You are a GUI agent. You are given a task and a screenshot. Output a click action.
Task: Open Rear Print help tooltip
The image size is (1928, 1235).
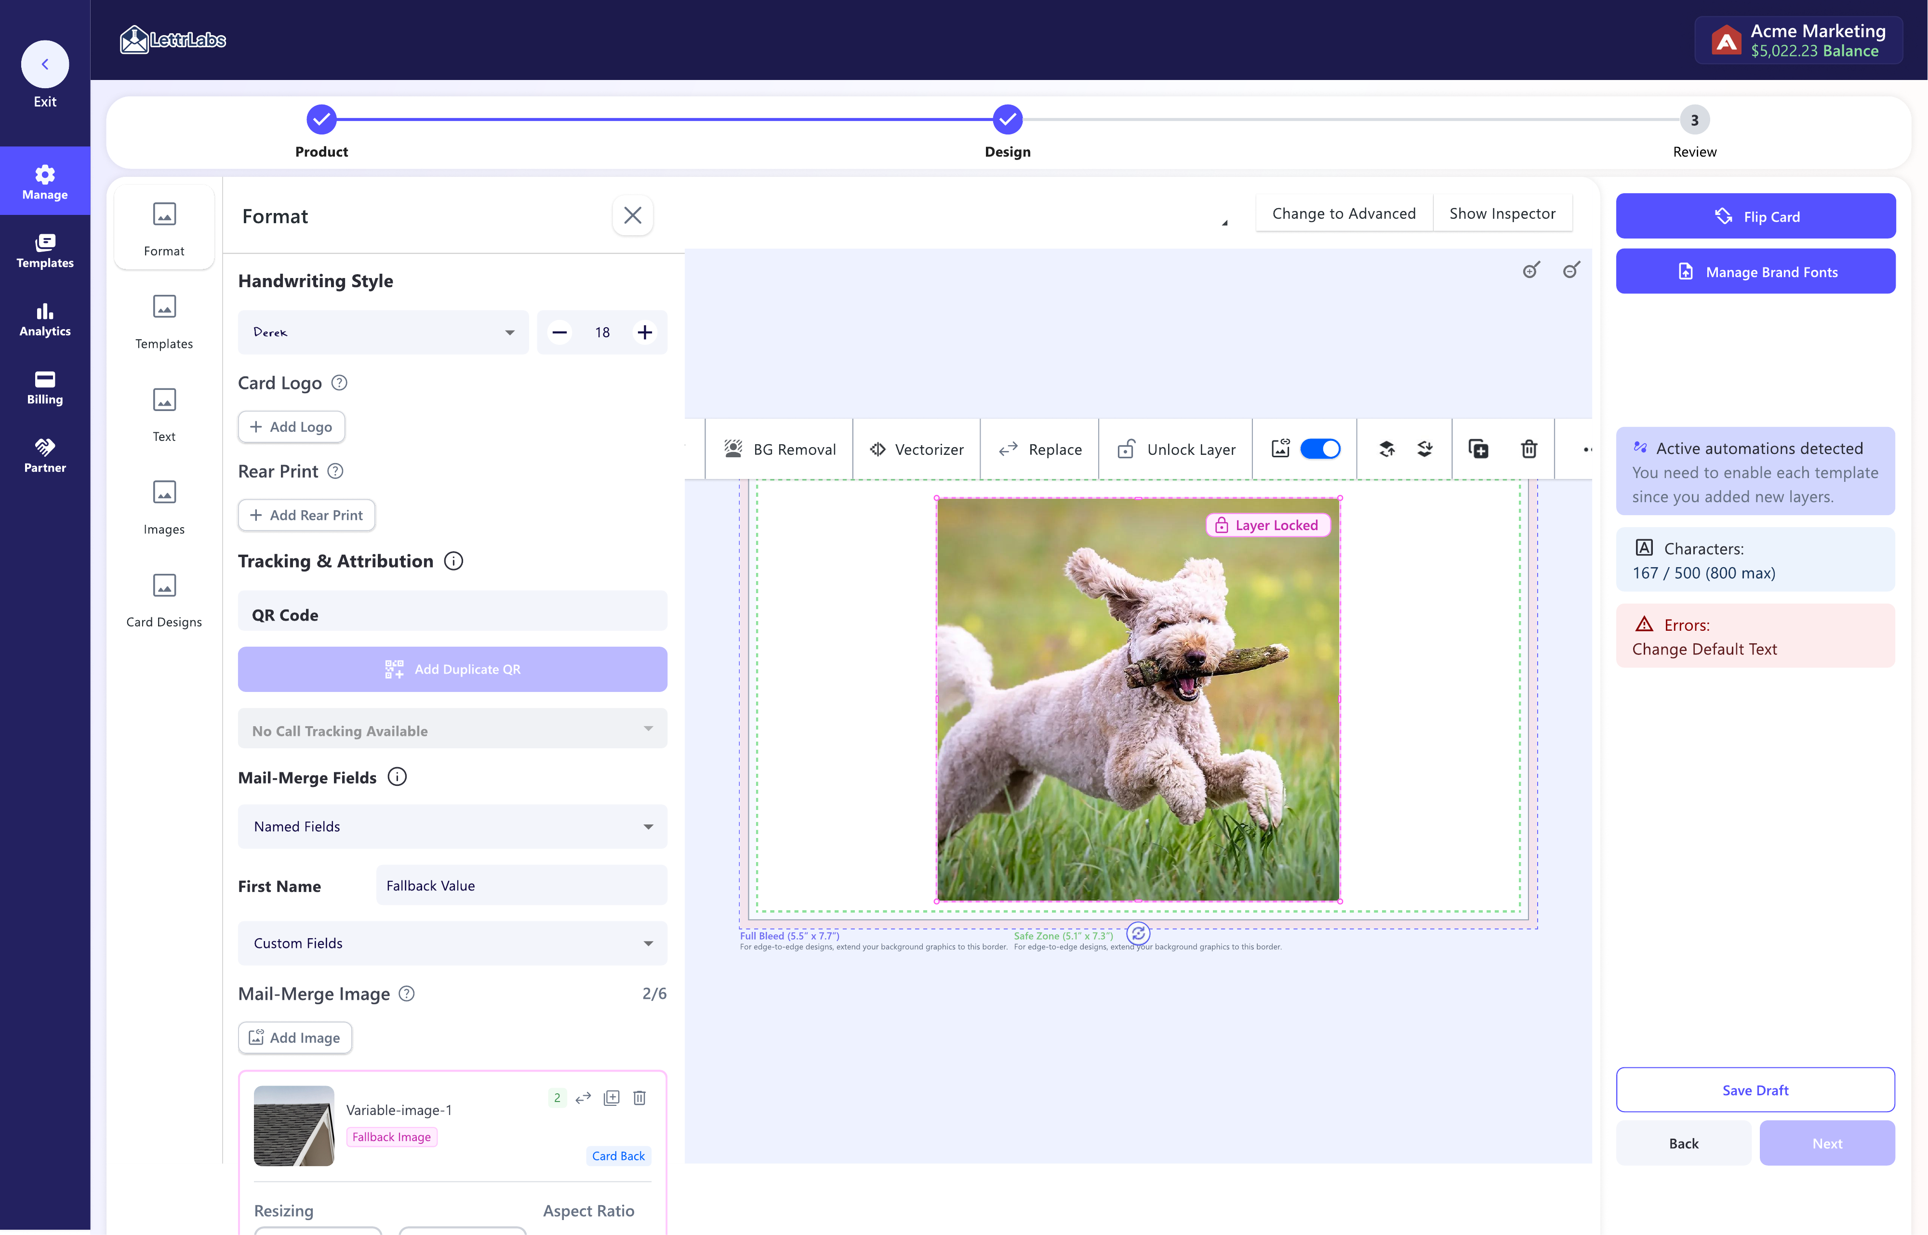coord(335,471)
